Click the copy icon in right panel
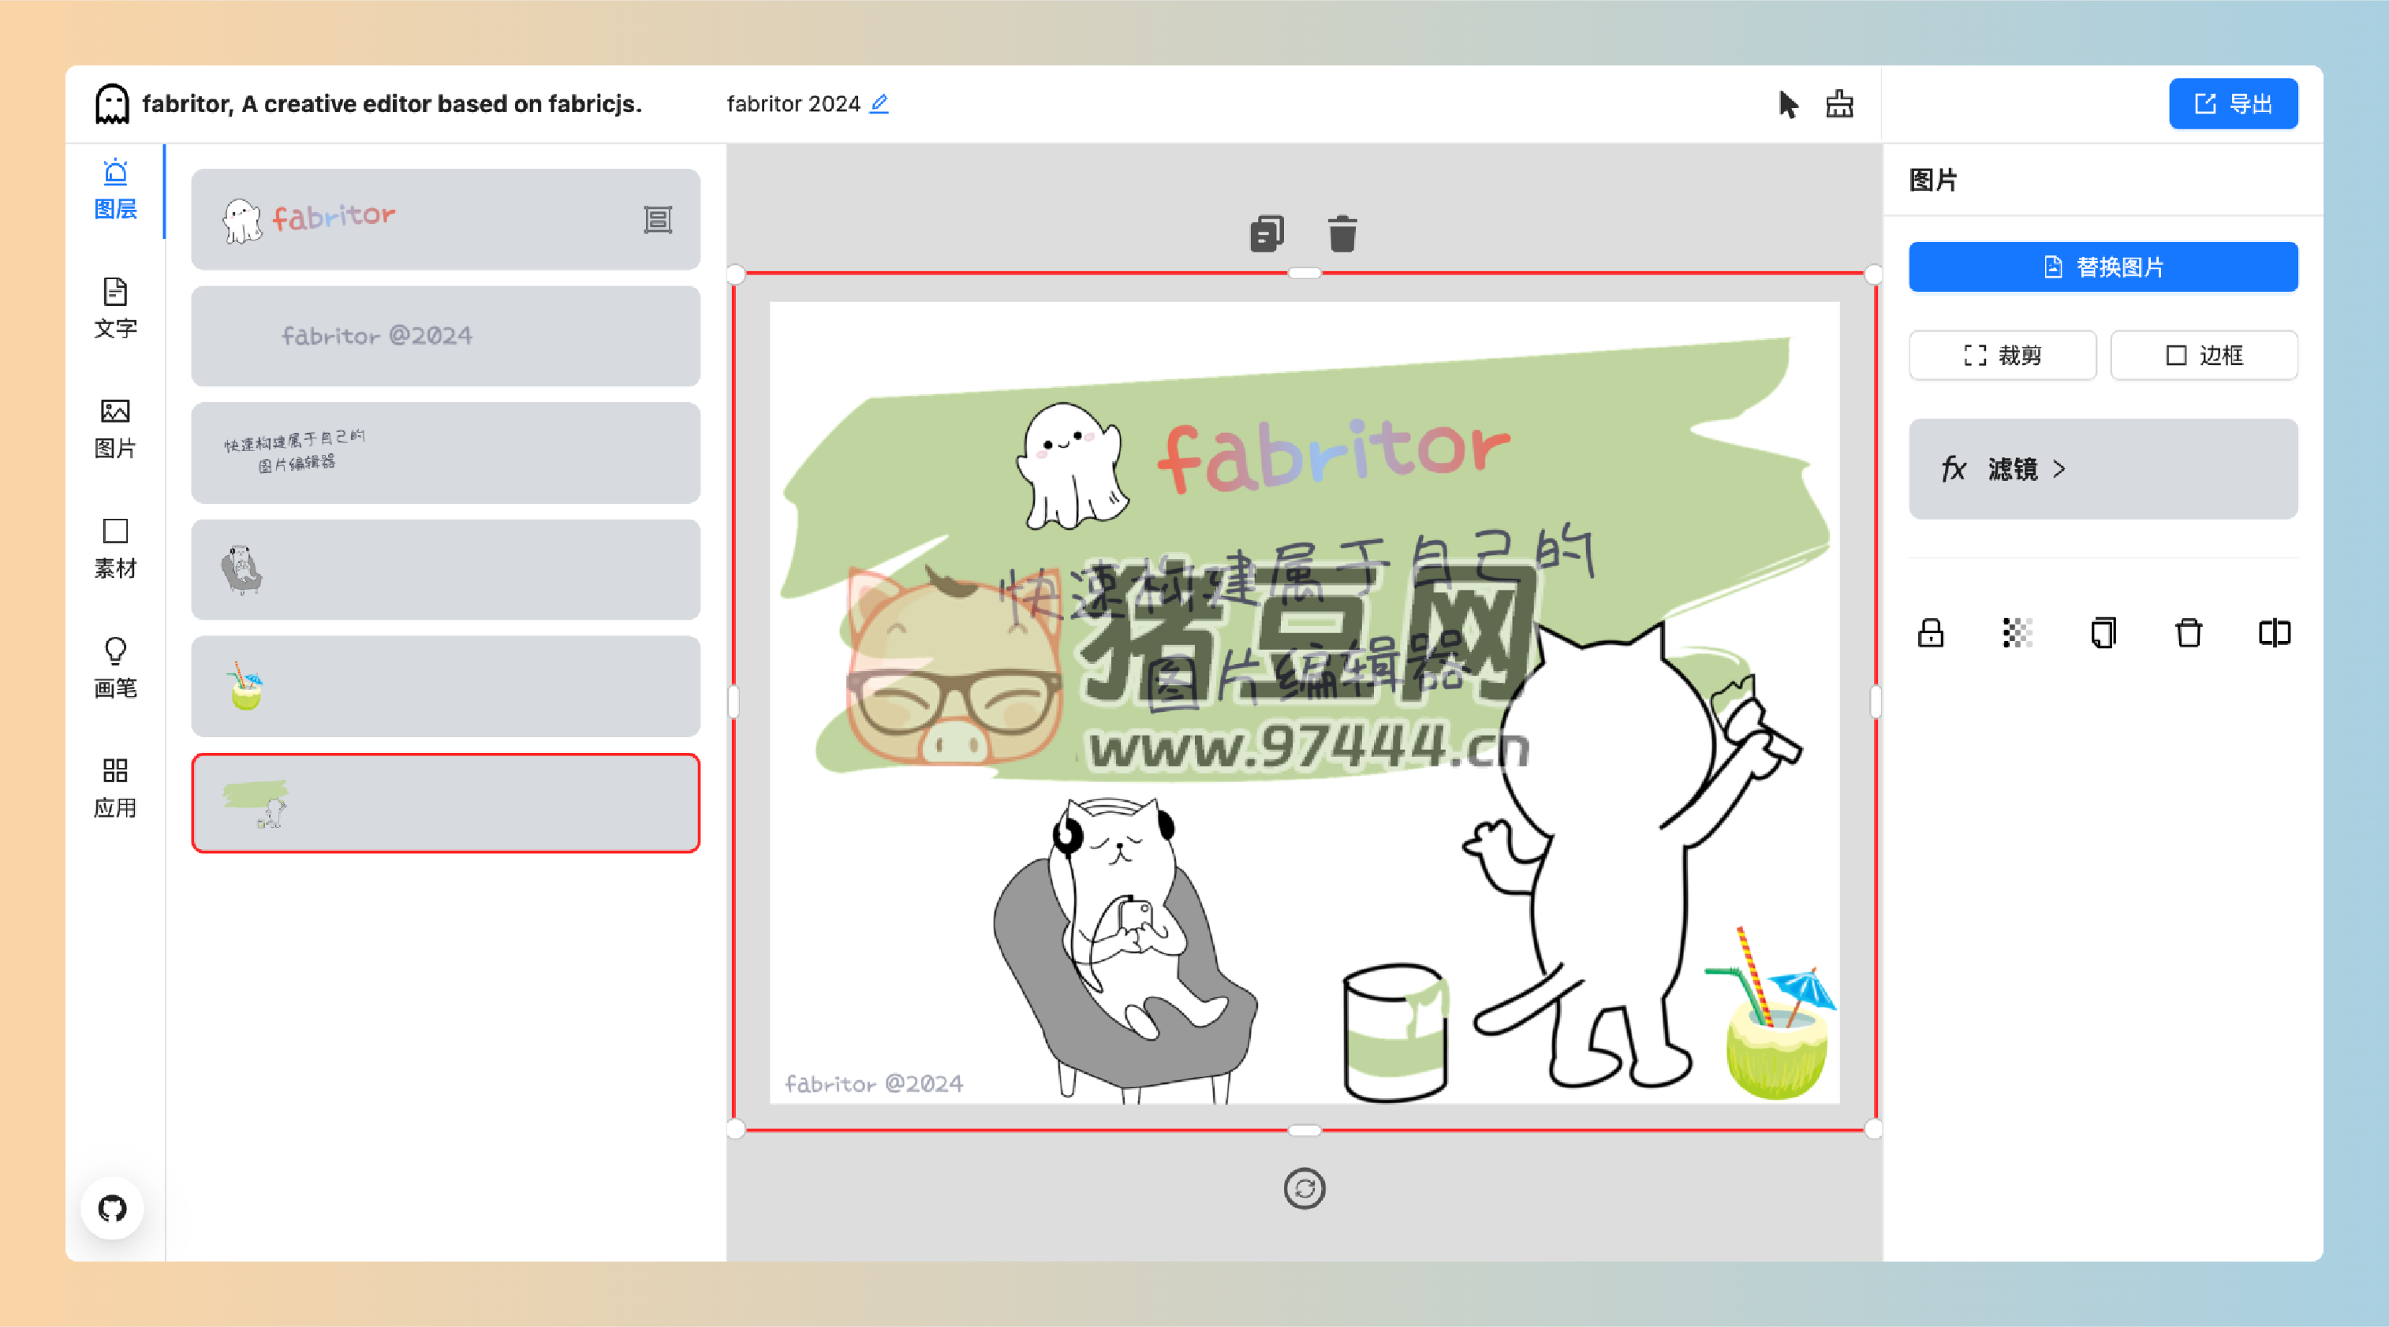2389x1327 pixels. click(x=2103, y=633)
